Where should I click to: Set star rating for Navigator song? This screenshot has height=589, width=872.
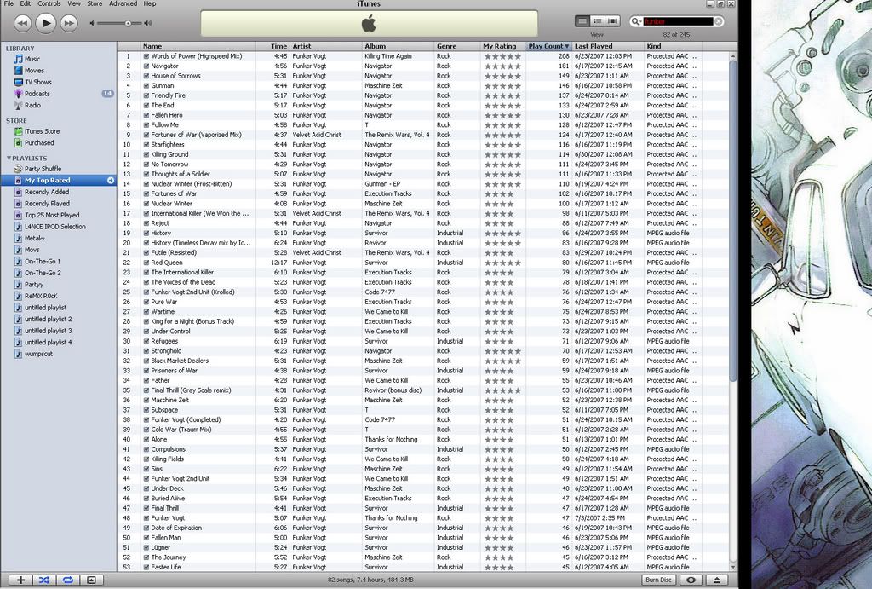(502, 66)
